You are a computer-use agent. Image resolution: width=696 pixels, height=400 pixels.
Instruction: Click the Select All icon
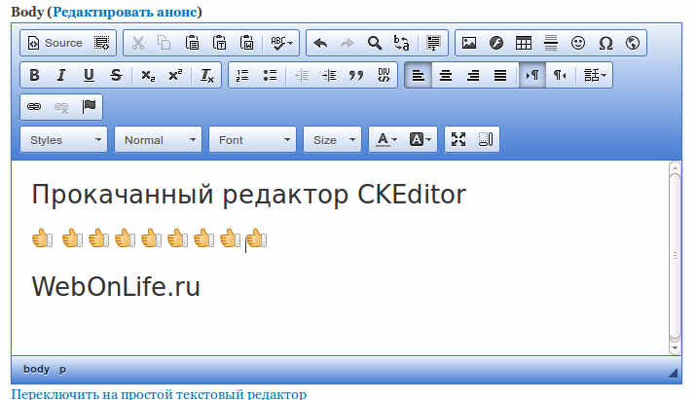(433, 43)
